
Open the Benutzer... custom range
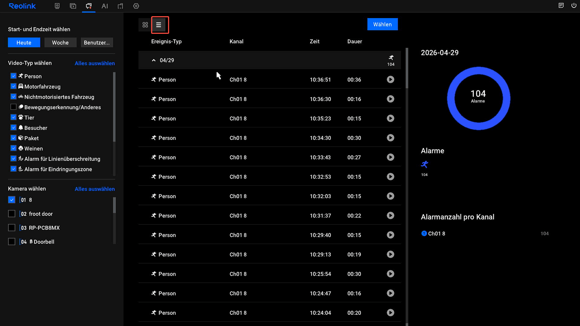pos(97,42)
